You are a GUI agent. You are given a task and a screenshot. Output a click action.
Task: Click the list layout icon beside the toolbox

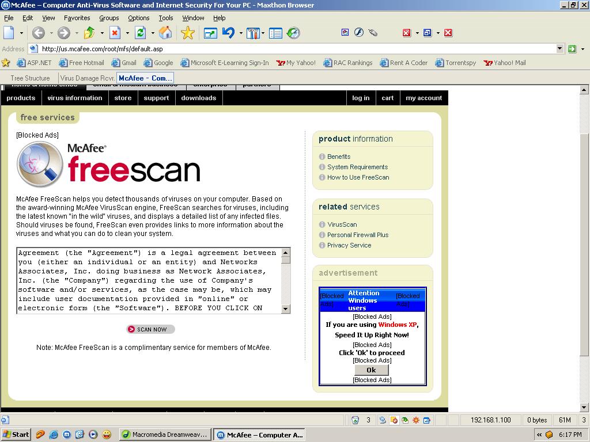click(275, 33)
